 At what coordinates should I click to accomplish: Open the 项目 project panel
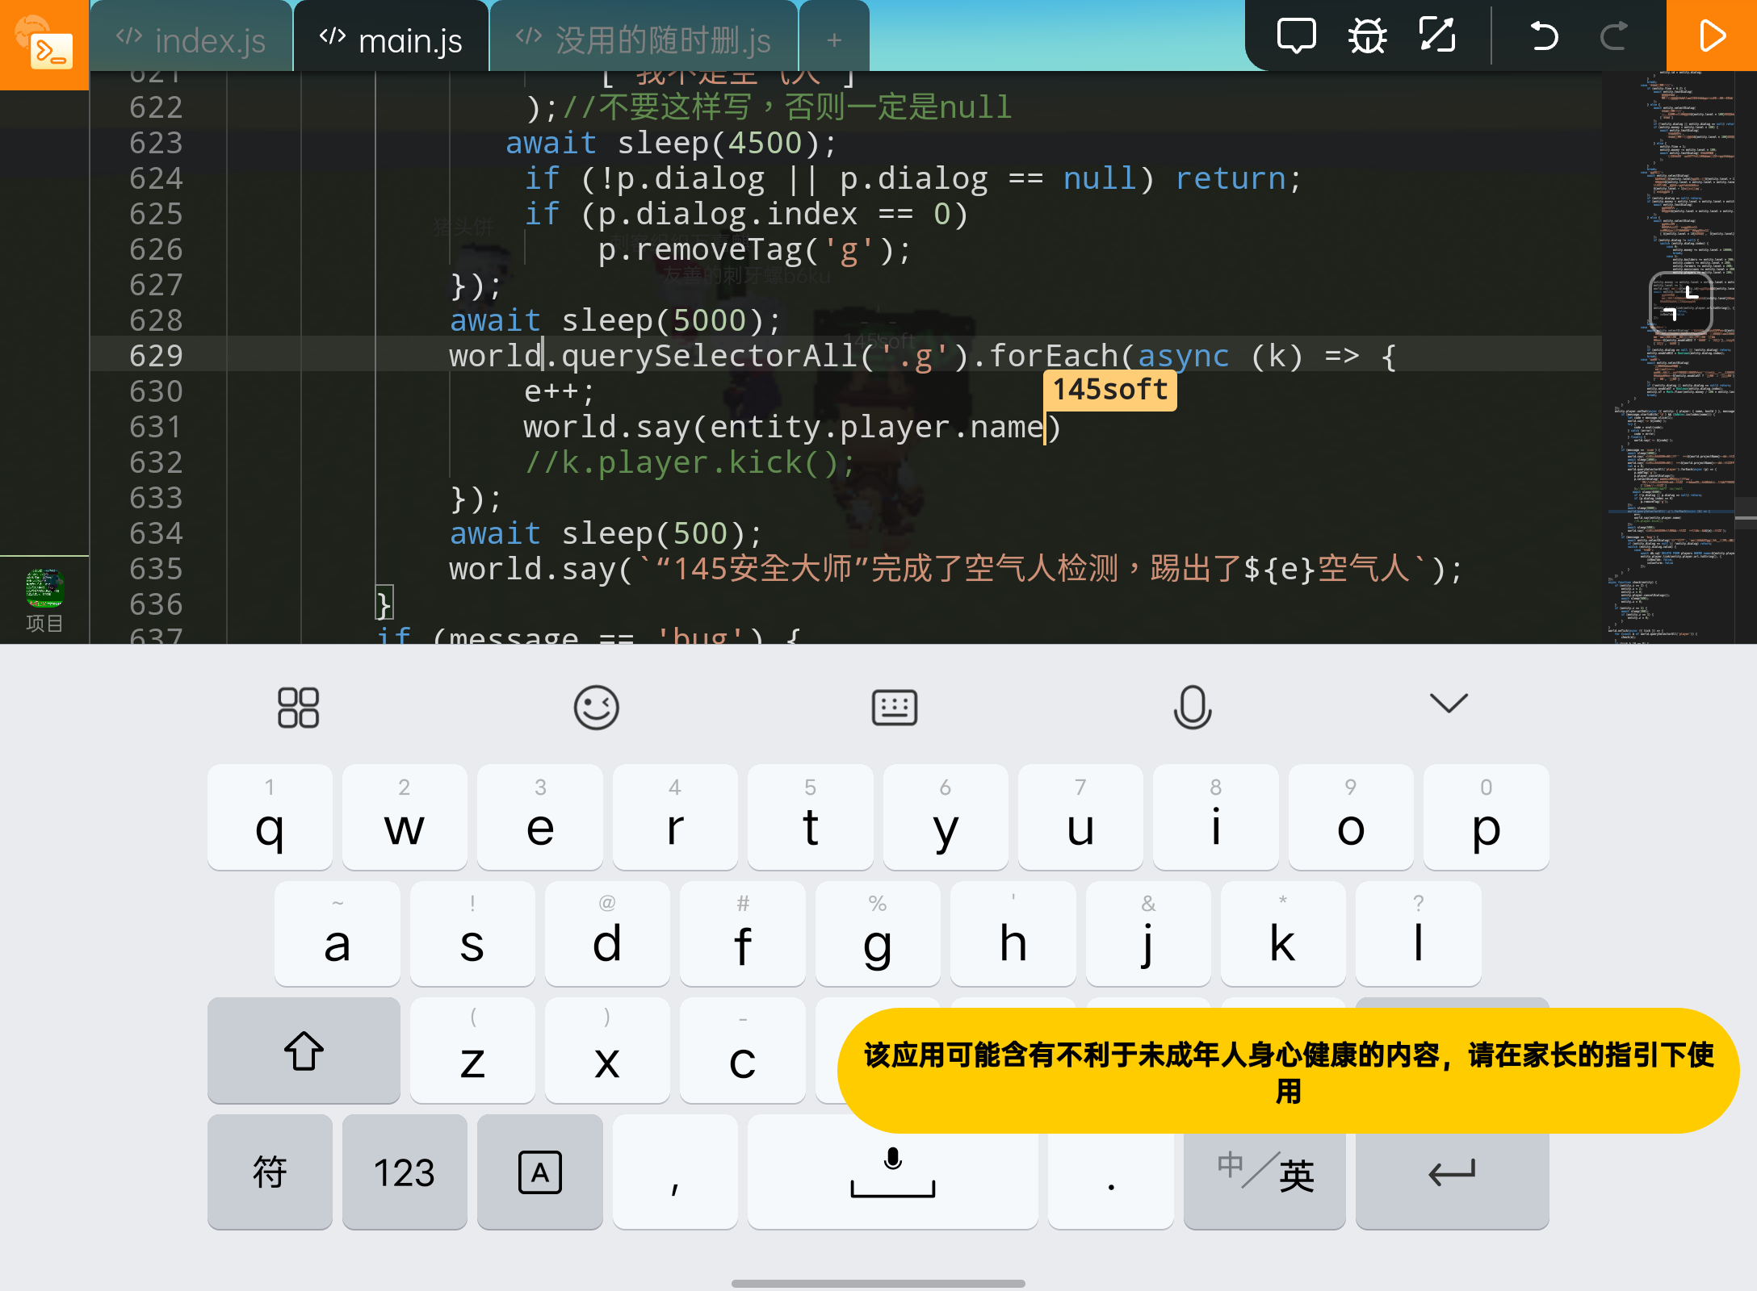tap(44, 600)
